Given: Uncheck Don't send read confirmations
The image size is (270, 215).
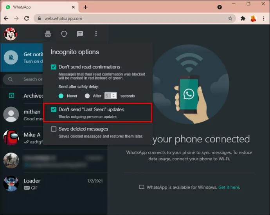Looking at the screenshot, I should pos(54,67).
